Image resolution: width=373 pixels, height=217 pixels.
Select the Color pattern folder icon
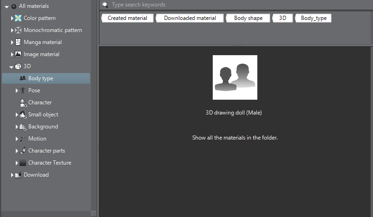[x=18, y=18]
